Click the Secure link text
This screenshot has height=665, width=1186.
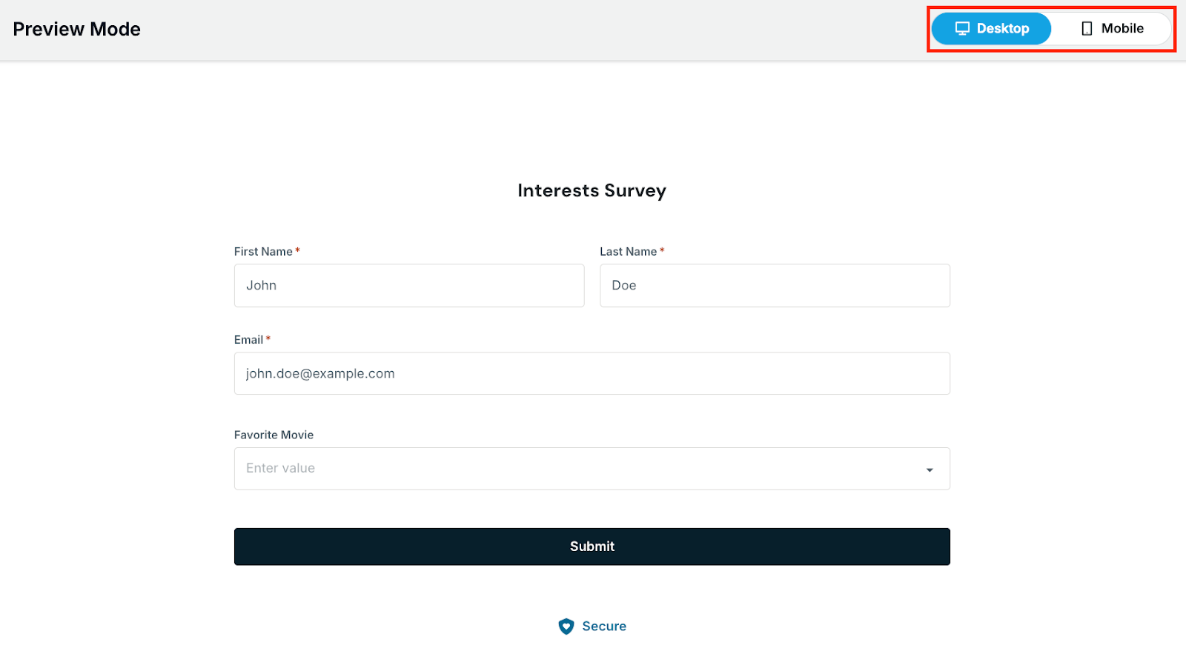604,626
